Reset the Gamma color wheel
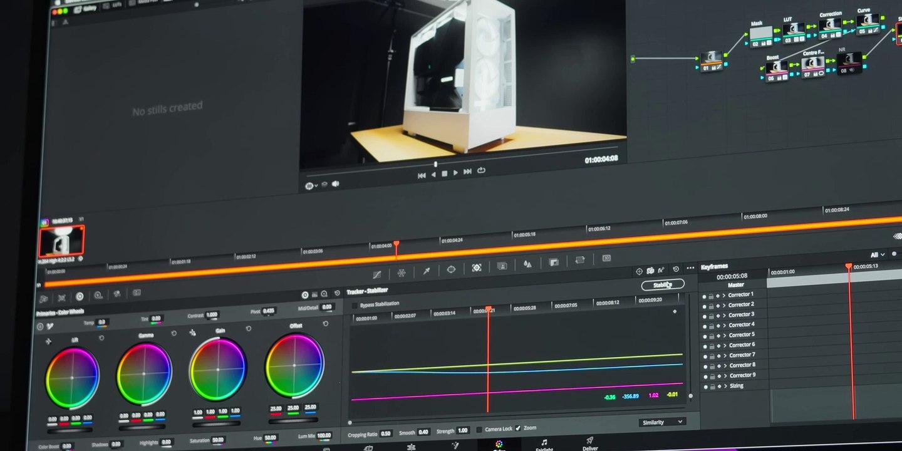Image resolution: width=902 pixels, height=451 pixels. pyautogui.click(x=174, y=333)
